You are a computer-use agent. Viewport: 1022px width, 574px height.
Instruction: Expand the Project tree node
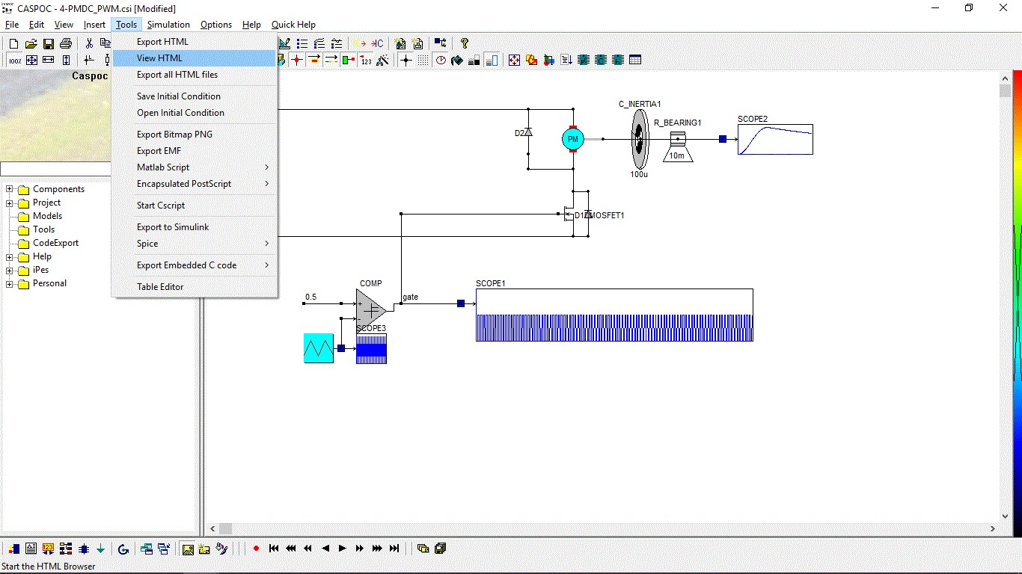coord(10,203)
